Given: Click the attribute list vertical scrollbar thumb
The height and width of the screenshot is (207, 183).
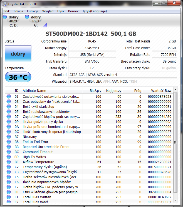Looking at the screenshot, I should pos(175,142).
